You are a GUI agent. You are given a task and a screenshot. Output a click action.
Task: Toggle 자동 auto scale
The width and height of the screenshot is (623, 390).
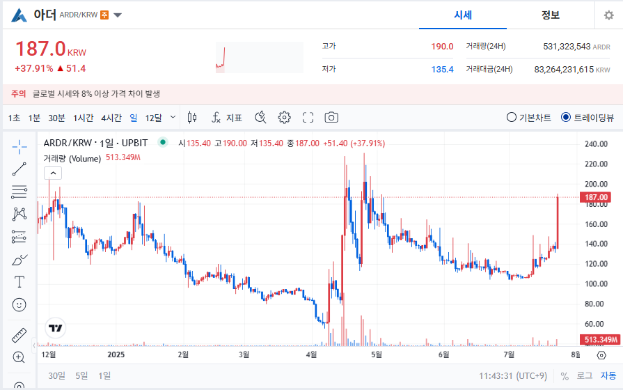[608, 375]
